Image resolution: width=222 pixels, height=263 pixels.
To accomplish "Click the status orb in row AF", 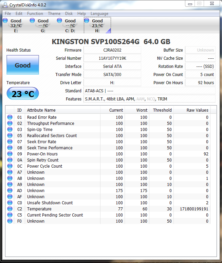I will point(10,196).
